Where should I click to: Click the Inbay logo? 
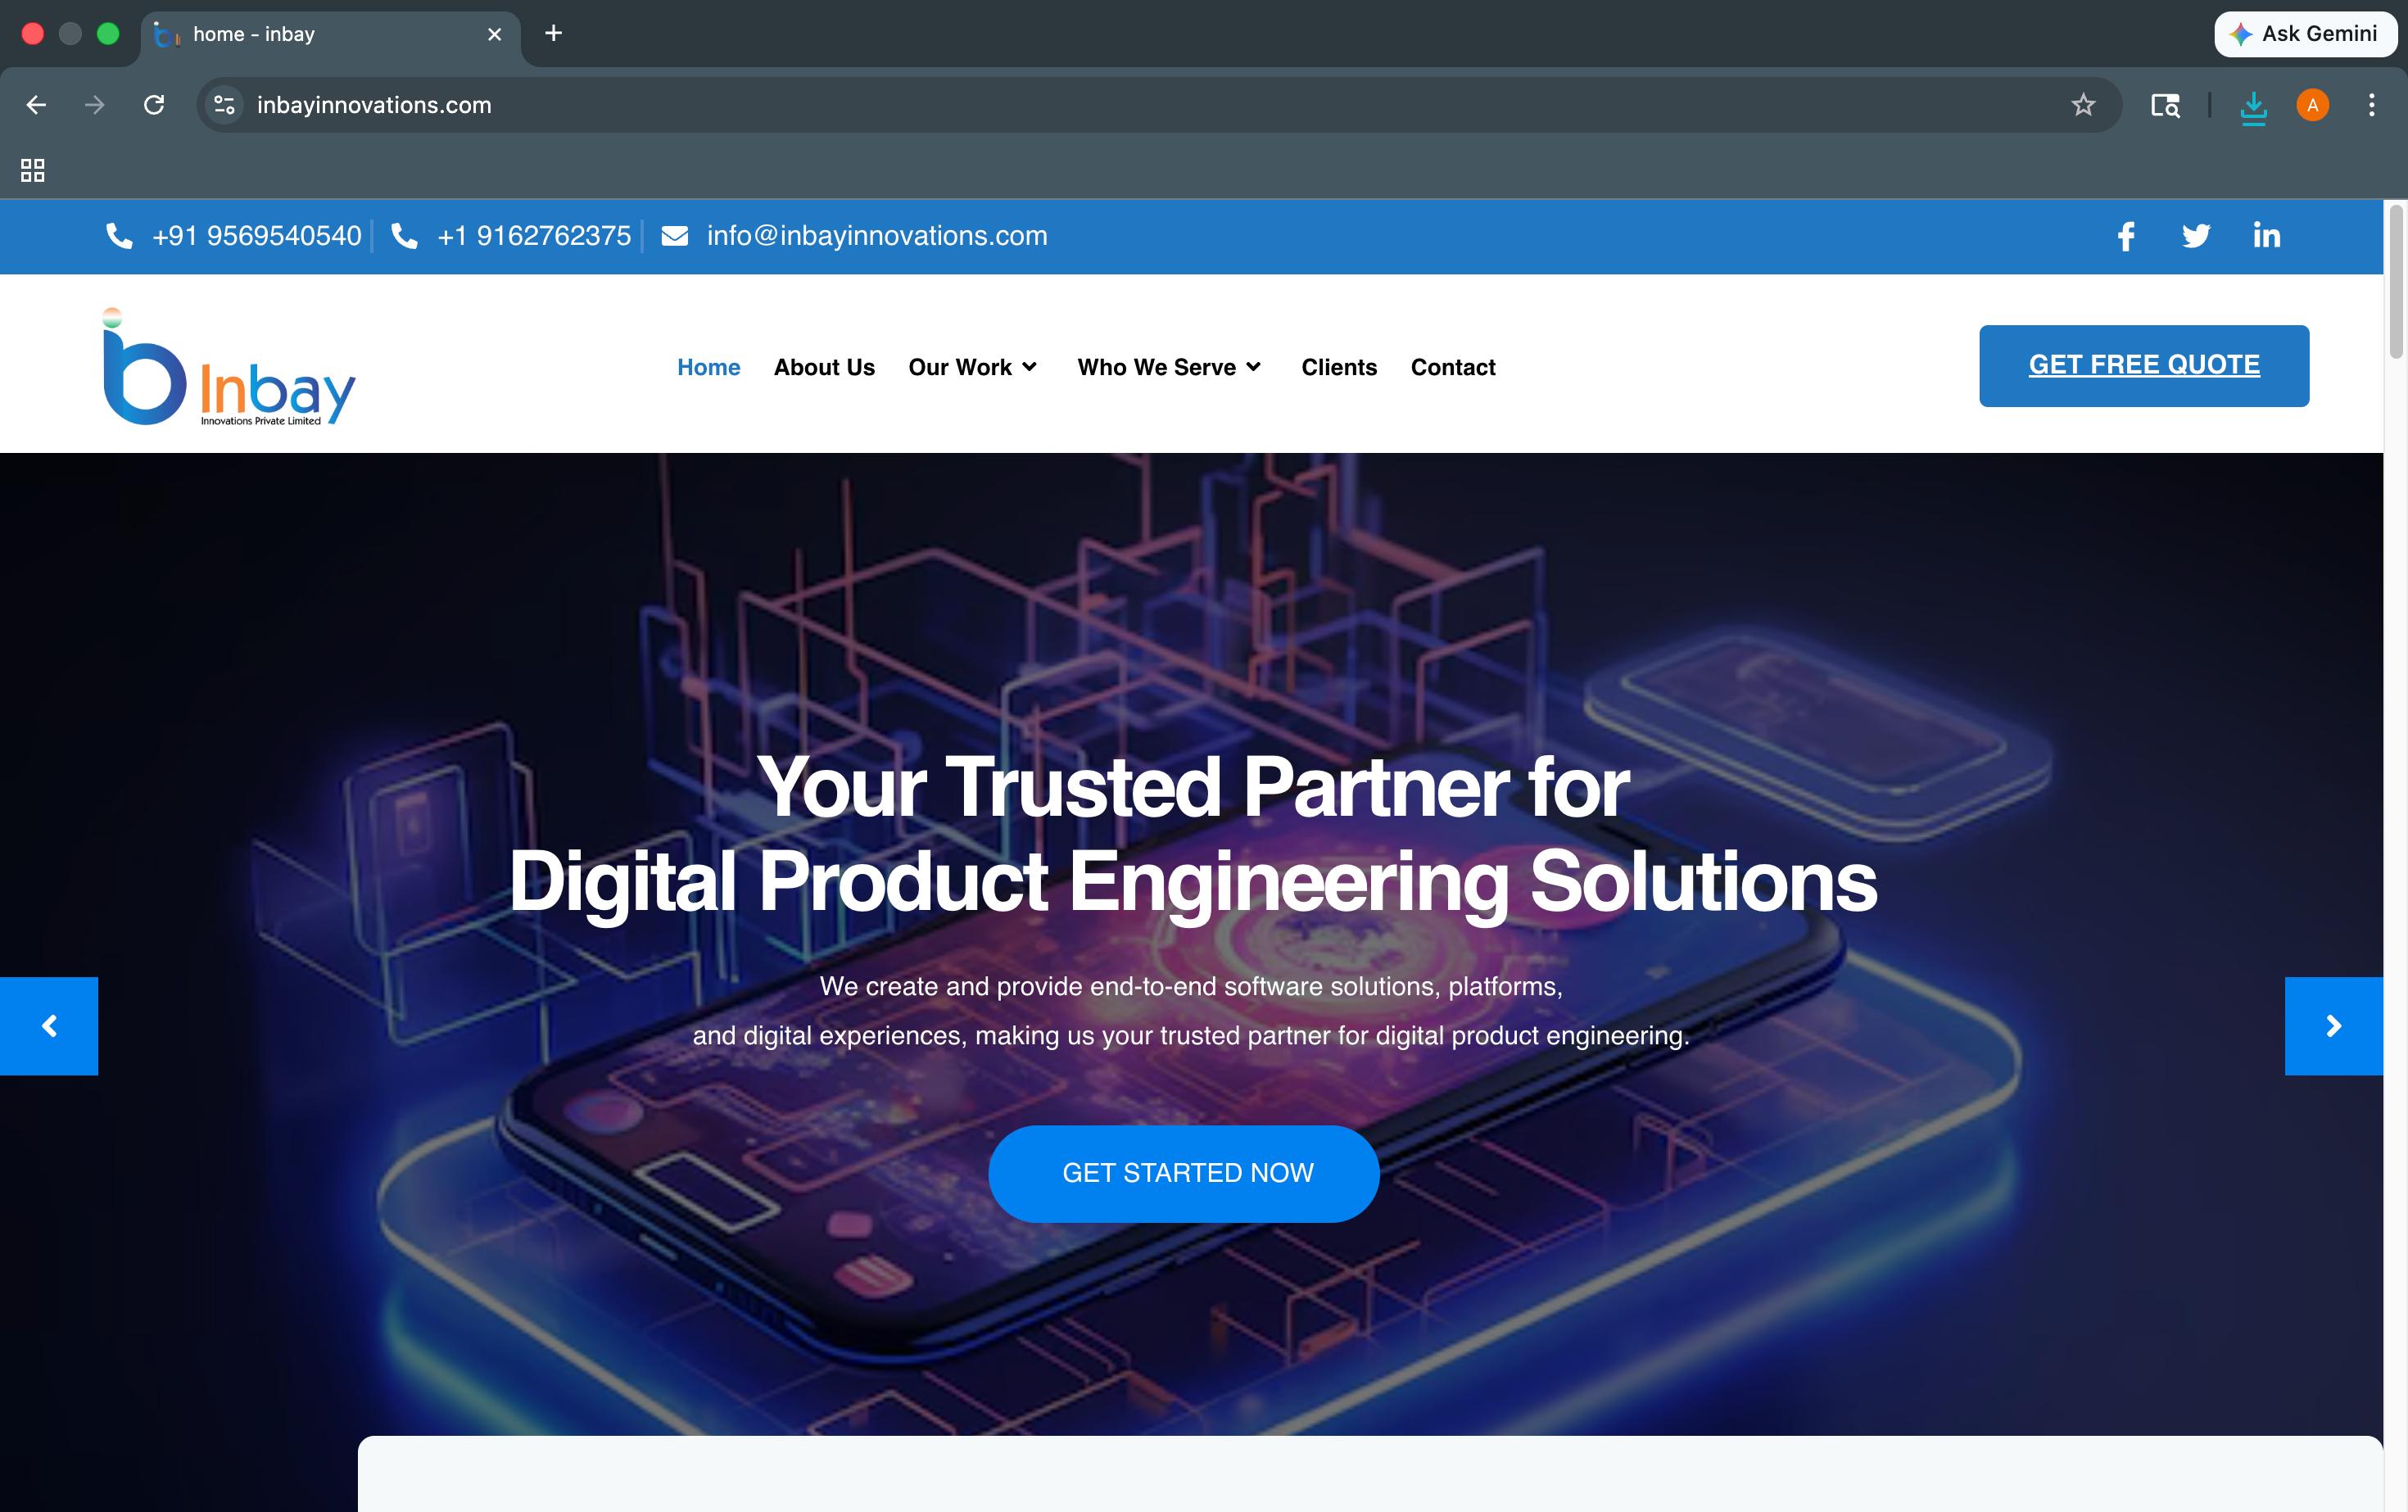pos(229,367)
